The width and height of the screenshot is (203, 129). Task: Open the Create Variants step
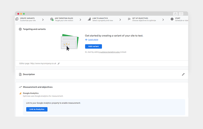point(26,19)
